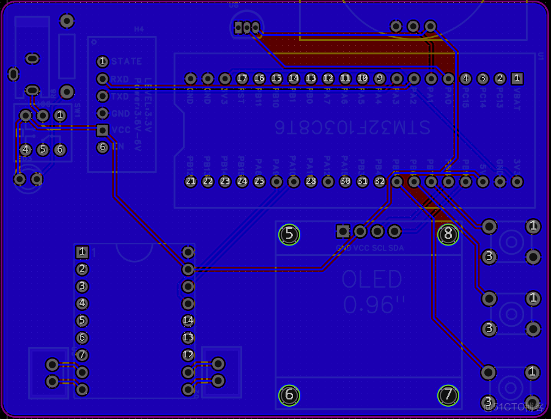Select pin 17 pad on the top header row
Image resolution: width=551 pixels, height=419 pixels.
242,78
